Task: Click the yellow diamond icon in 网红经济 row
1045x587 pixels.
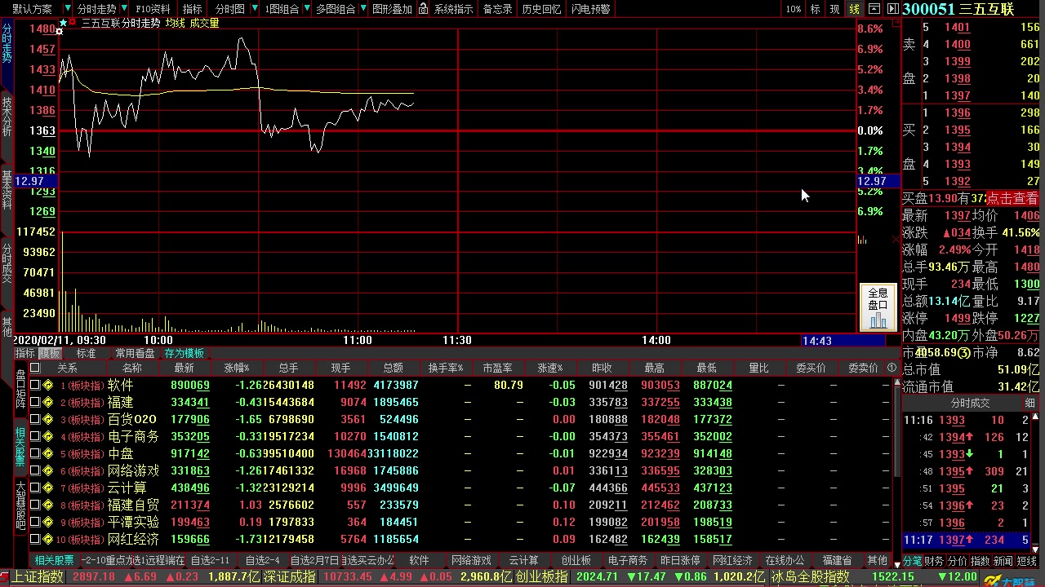Action: tap(48, 539)
